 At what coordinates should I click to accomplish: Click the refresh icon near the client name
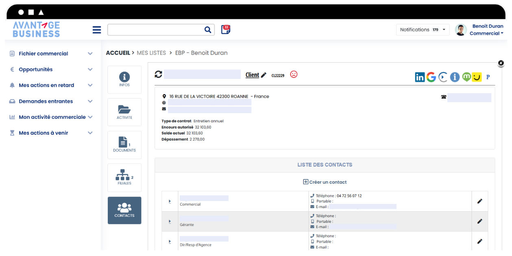pyautogui.click(x=158, y=74)
